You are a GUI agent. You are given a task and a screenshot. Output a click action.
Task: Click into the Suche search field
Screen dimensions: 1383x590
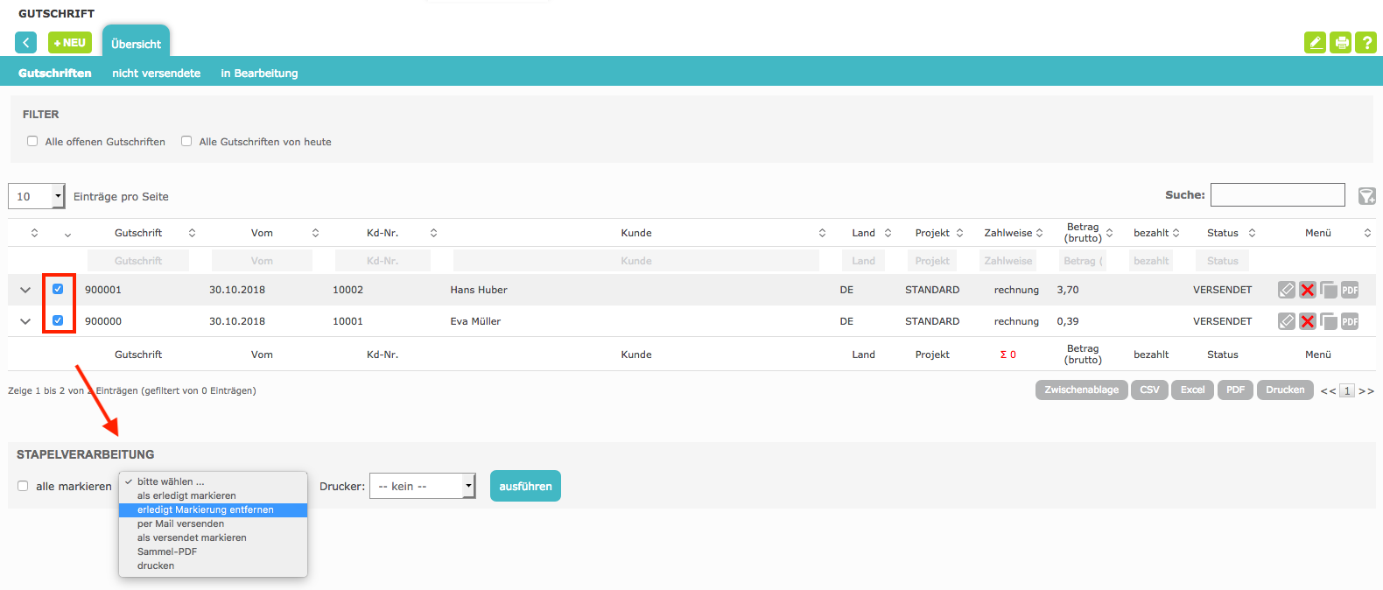point(1277,195)
